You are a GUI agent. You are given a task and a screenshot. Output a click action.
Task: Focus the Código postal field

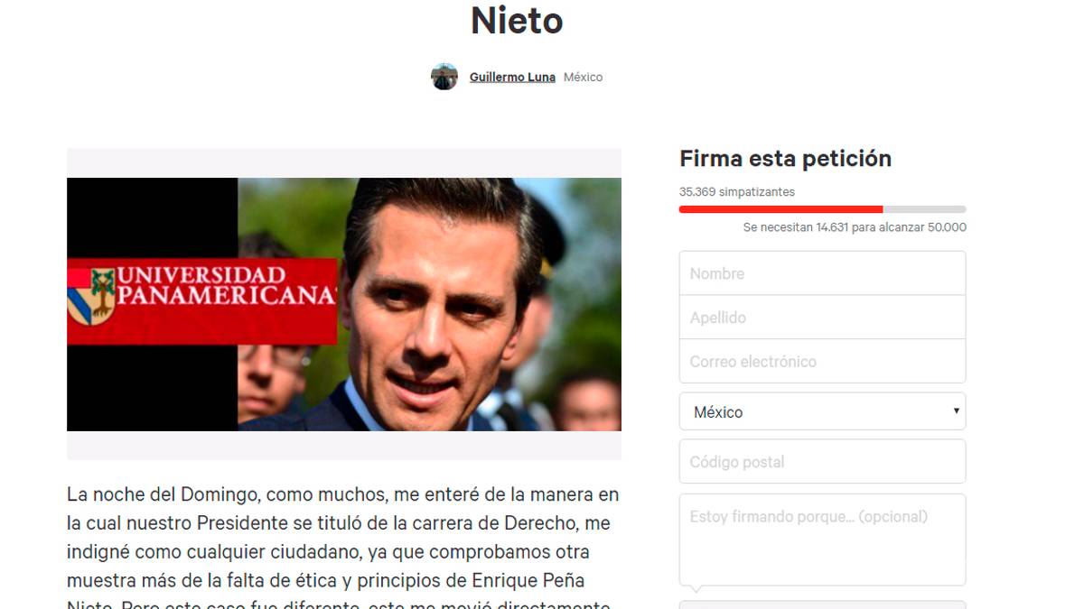[822, 462]
